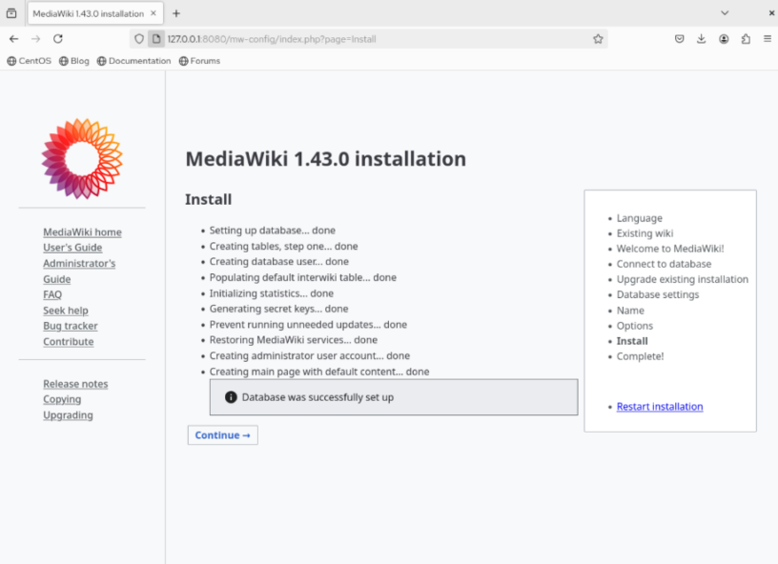Open the Forums bookmark
The image size is (778, 564).
(200, 60)
